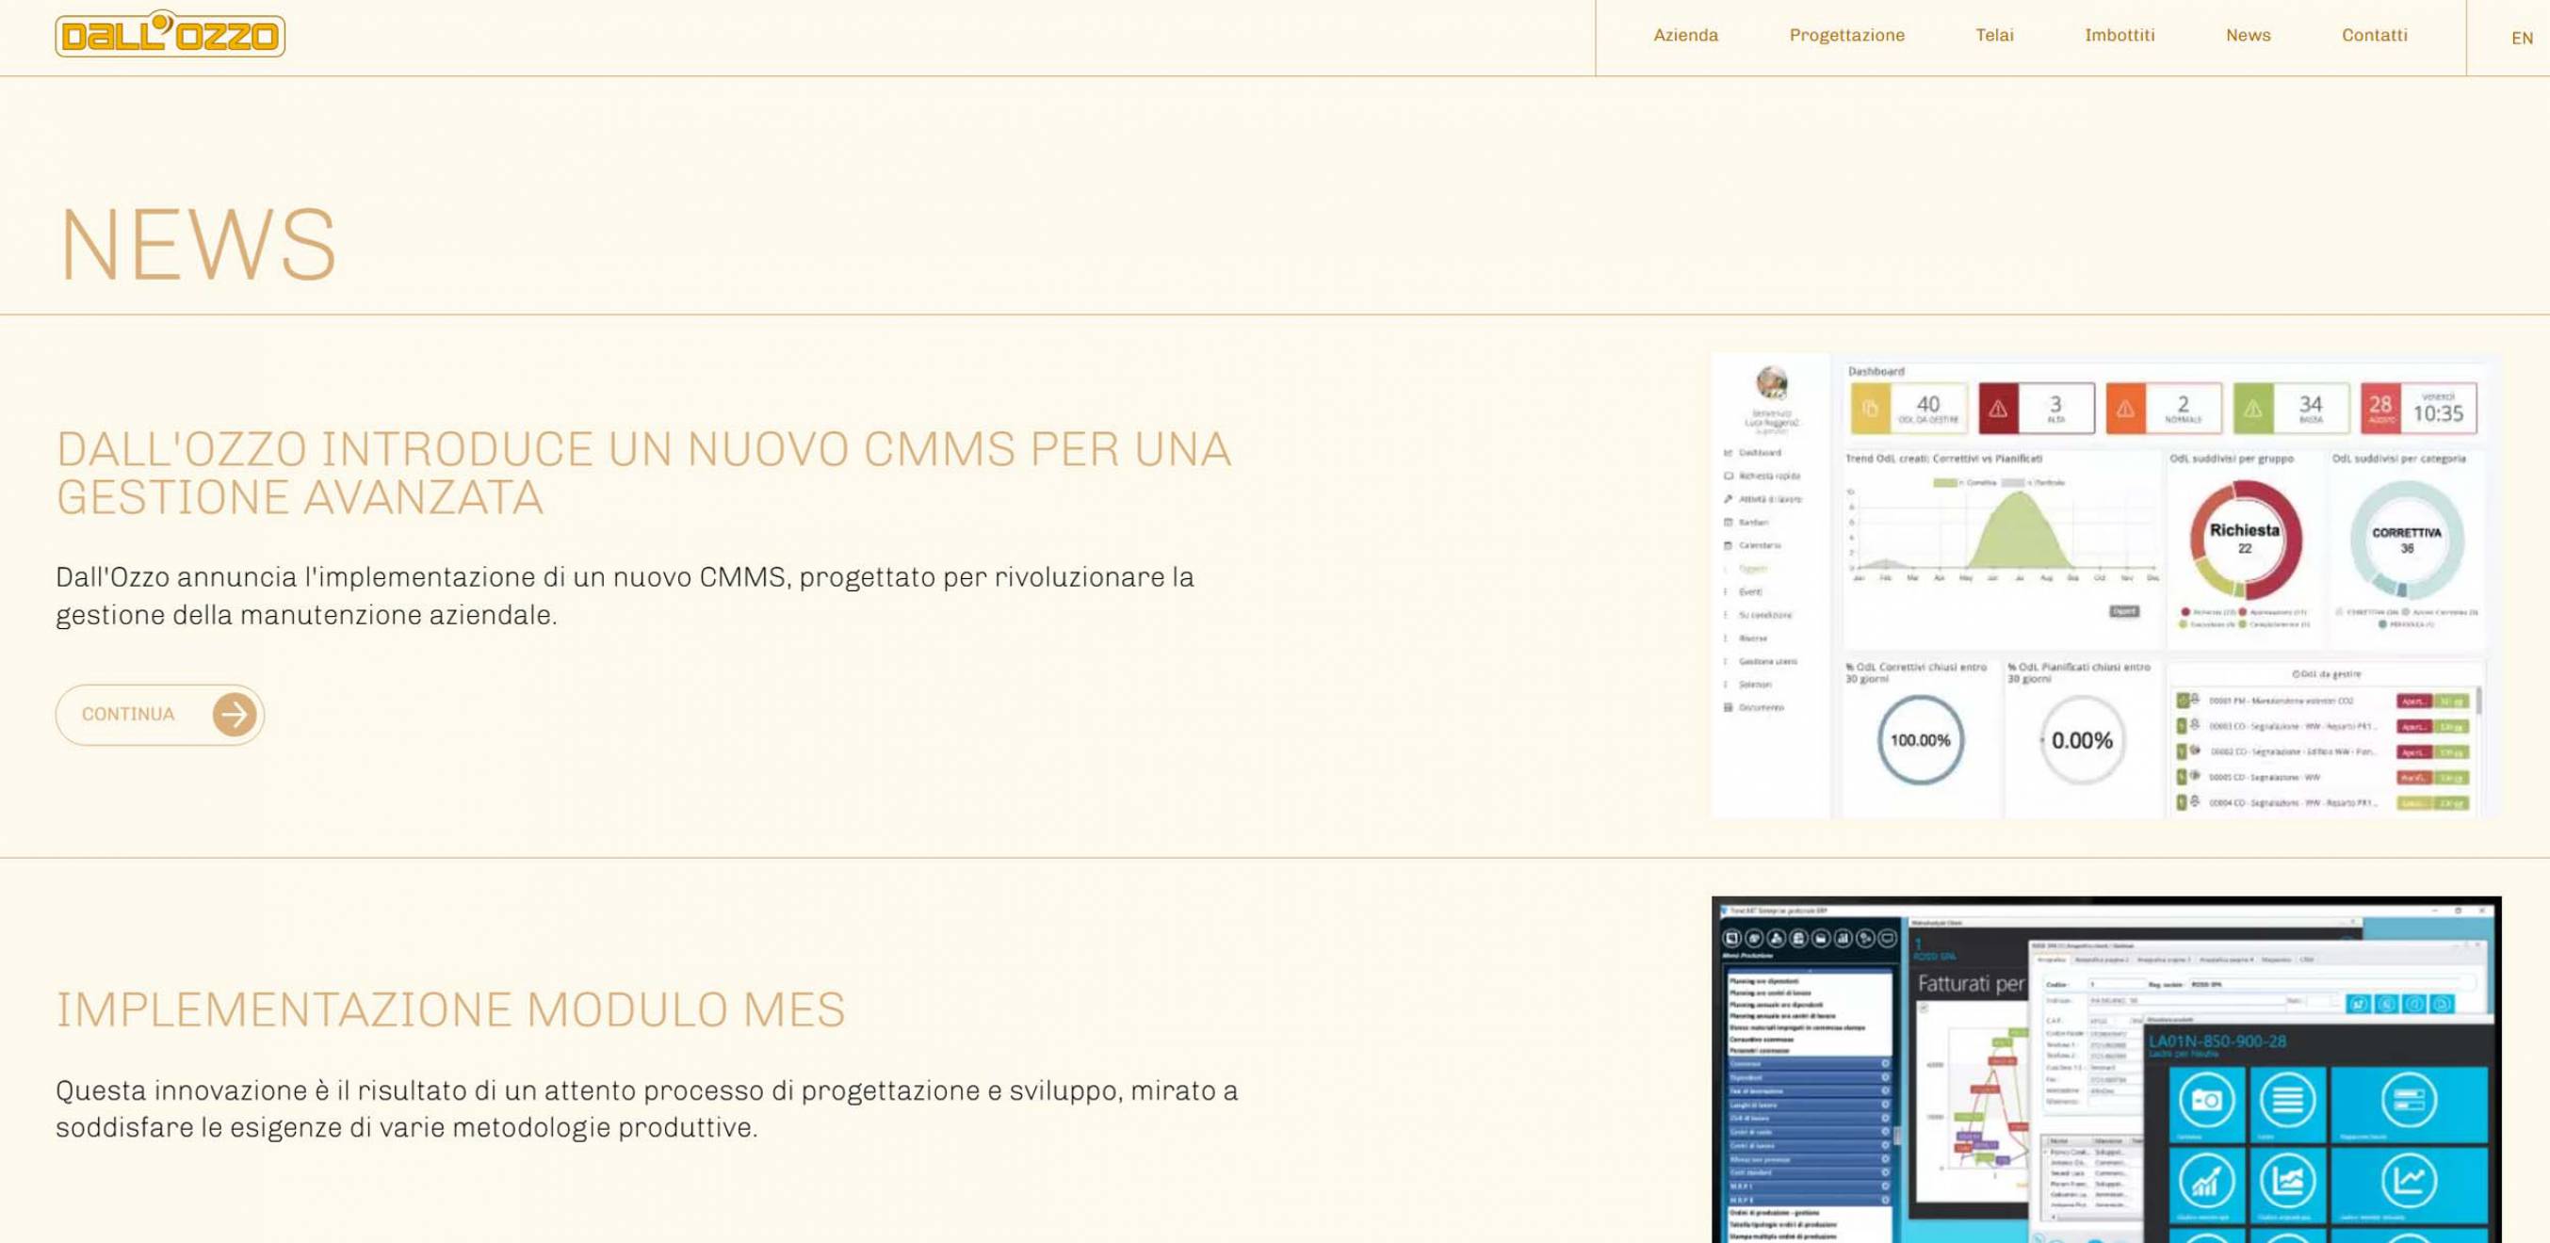Open the CMMS article headline
Image resolution: width=2550 pixels, height=1243 pixels.
point(643,473)
